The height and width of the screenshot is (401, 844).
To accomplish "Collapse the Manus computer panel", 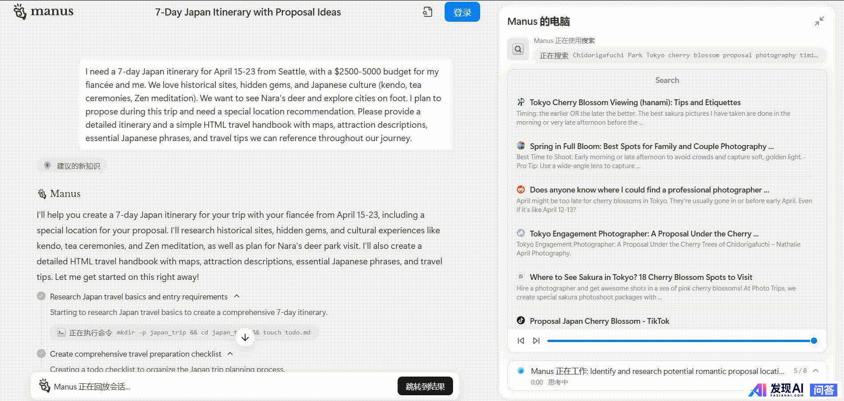I will (819, 21).
